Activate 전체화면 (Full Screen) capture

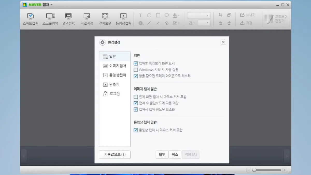coord(105,19)
